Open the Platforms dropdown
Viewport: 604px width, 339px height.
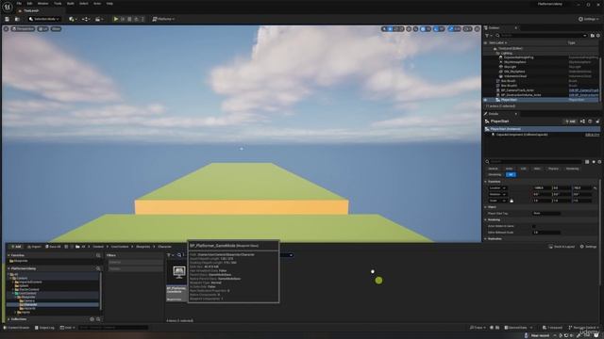coord(163,19)
